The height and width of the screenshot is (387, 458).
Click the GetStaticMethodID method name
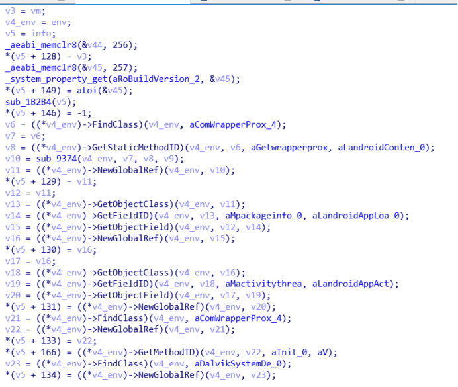coord(136,148)
